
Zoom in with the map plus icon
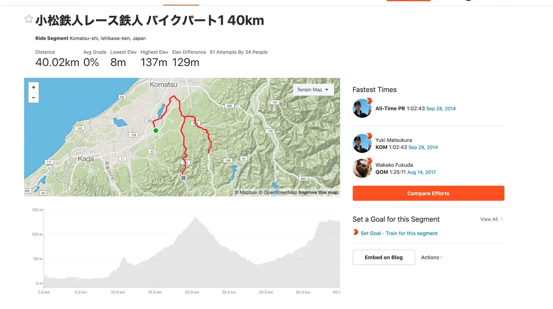pyautogui.click(x=33, y=86)
